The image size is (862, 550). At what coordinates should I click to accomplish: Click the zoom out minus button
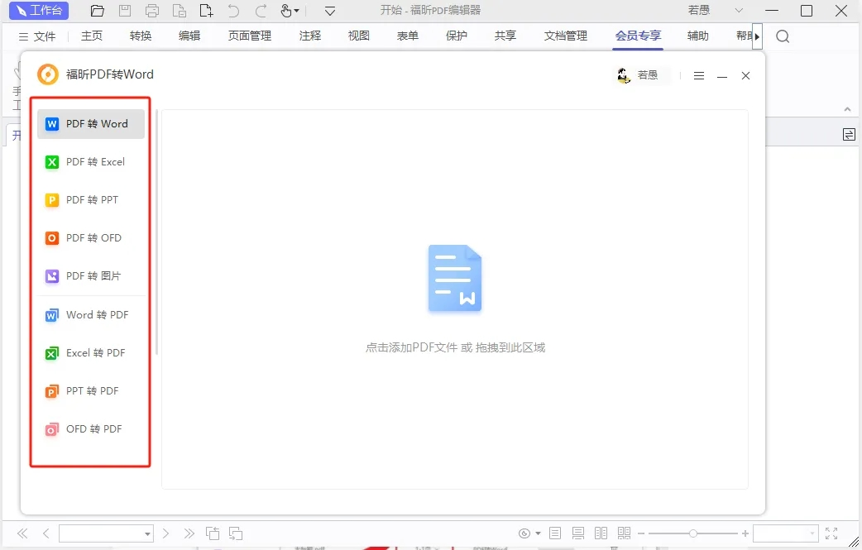[640, 533]
